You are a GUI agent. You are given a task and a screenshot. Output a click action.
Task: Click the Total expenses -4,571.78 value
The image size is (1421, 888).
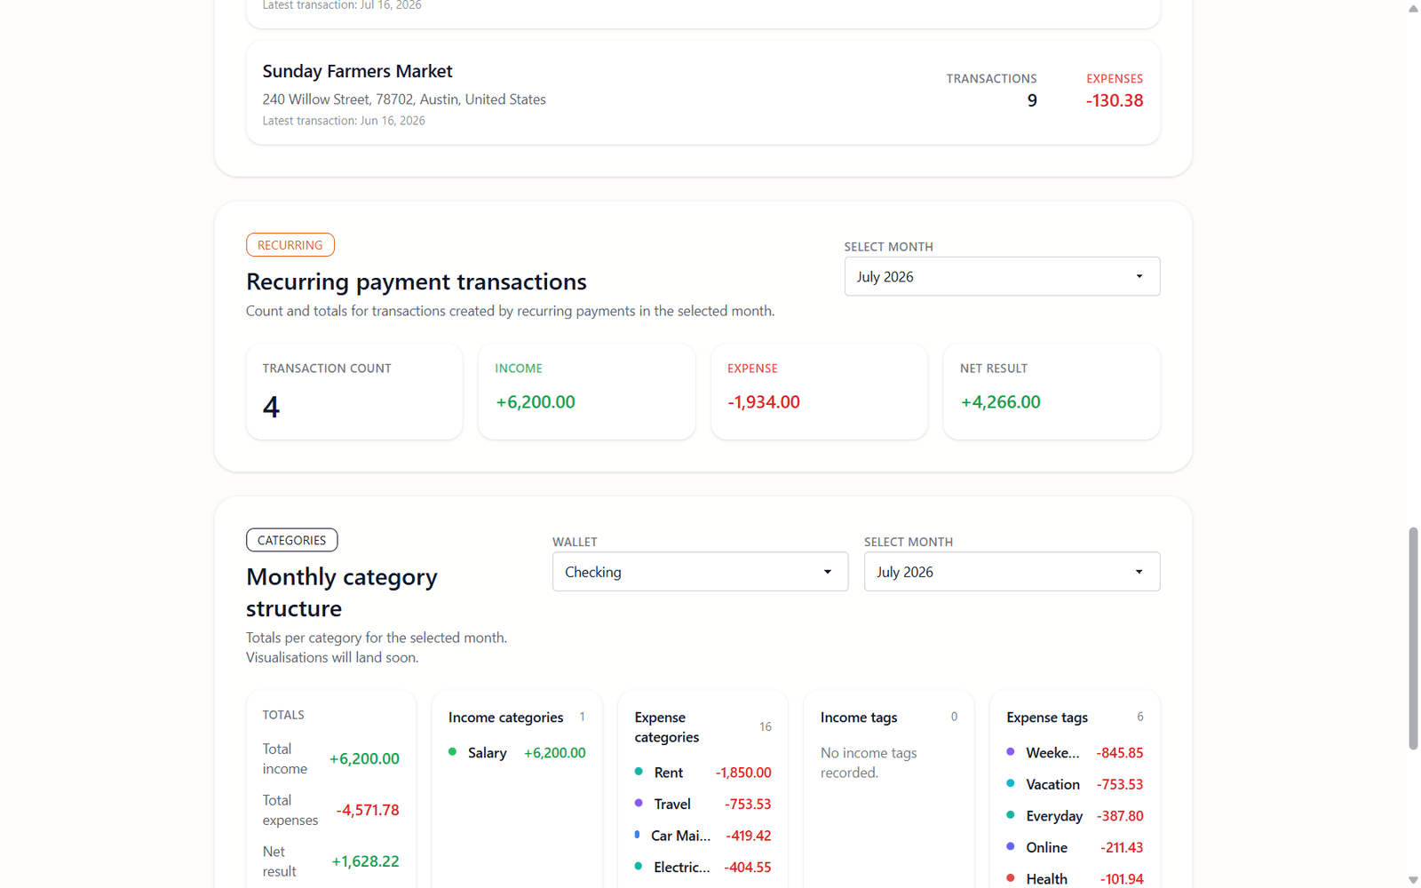click(x=368, y=810)
